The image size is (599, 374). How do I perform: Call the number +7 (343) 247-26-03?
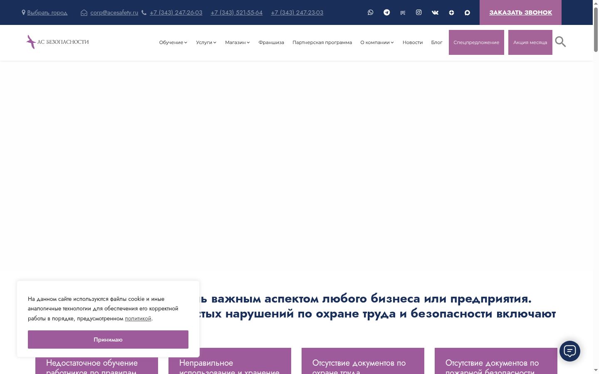point(176,12)
